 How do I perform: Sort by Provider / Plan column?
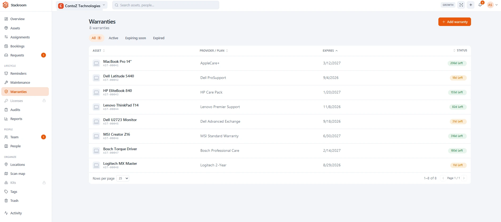[214, 51]
